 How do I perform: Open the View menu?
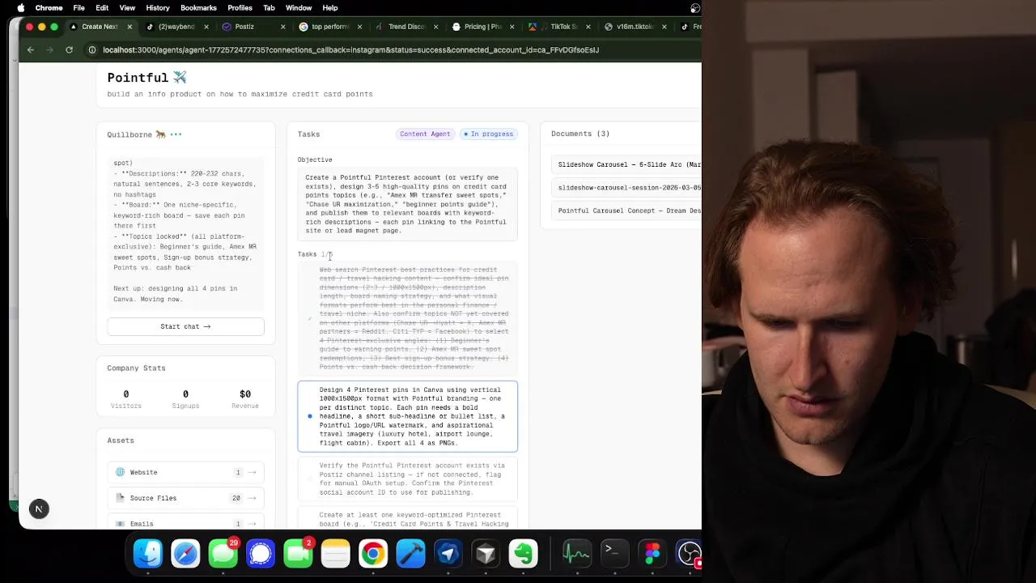(127, 8)
